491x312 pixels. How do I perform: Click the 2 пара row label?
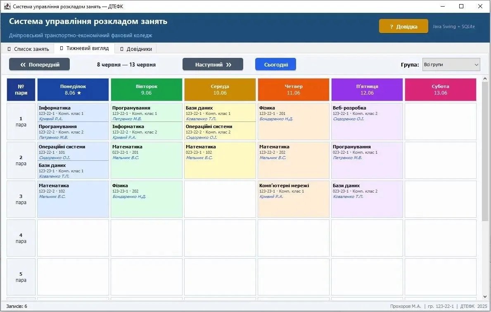[x=21, y=160]
